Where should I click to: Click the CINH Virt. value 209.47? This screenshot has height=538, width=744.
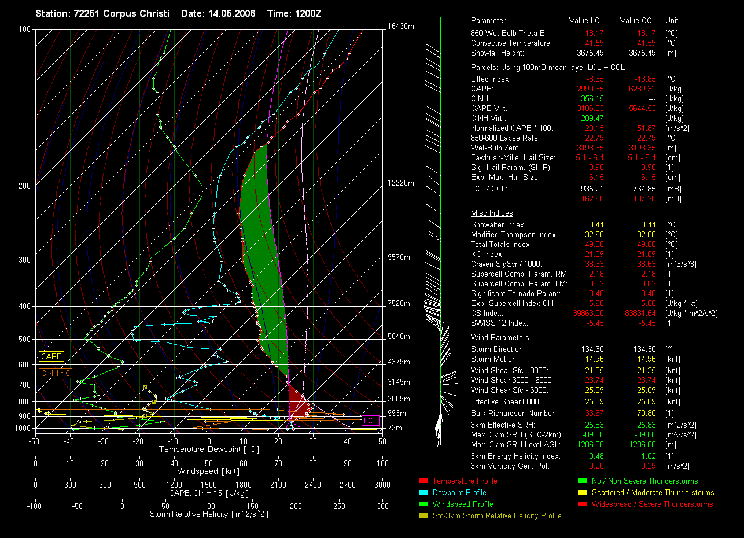click(x=592, y=118)
